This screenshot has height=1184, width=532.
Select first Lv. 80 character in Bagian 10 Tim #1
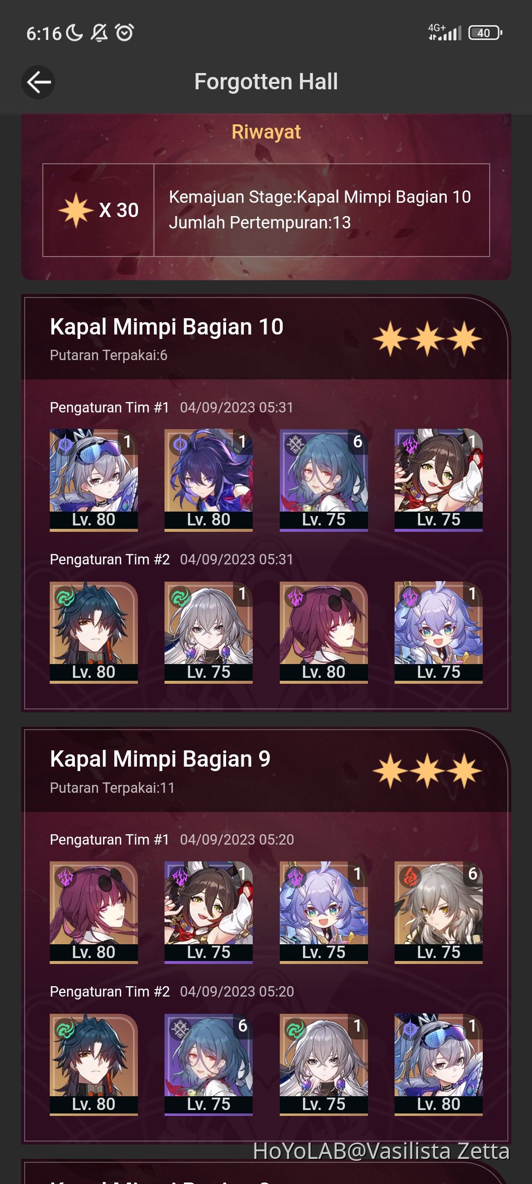(x=94, y=480)
